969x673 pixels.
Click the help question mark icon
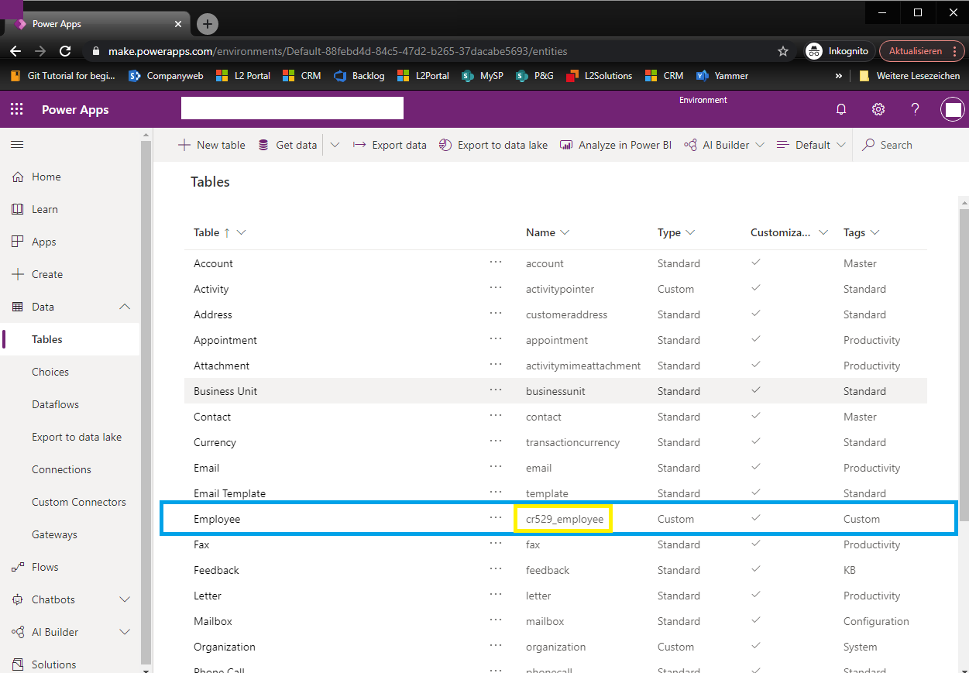coord(915,109)
